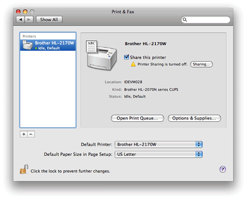Click the minus button to remove printer
246x199 pixels.
pos(31,134)
